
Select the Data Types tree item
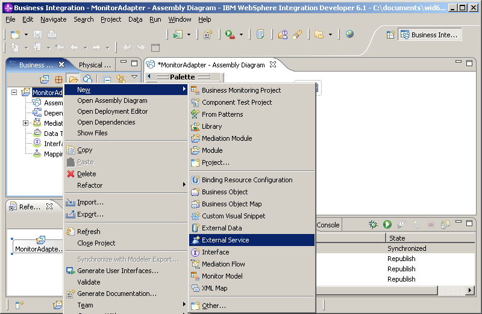pyautogui.click(x=53, y=134)
